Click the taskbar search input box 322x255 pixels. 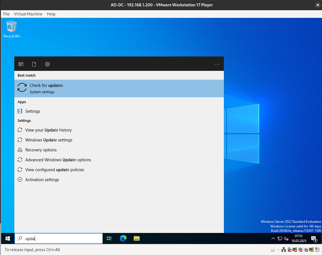pyautogui.click(x=63, y=238)
